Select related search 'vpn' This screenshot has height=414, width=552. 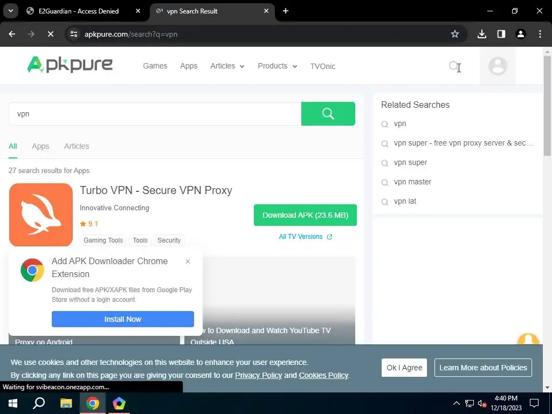click(400, 123)
